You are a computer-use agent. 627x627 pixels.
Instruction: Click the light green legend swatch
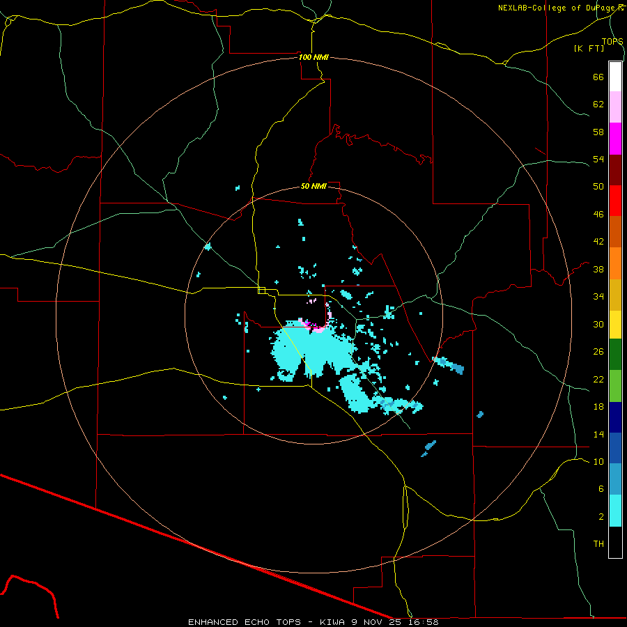tap(615, 386)
